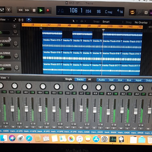Viewport: 152px width, 152px height.
Task: Open the scissors Editors button
Action: tap(9, 10)
